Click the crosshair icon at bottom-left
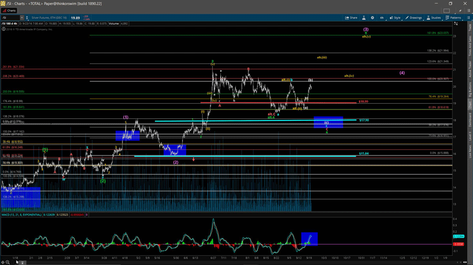 tap(3, 262)
